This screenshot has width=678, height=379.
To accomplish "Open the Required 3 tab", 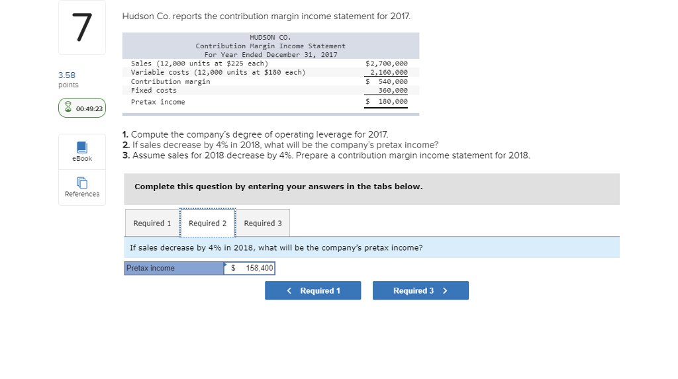I will click(262, 223).
